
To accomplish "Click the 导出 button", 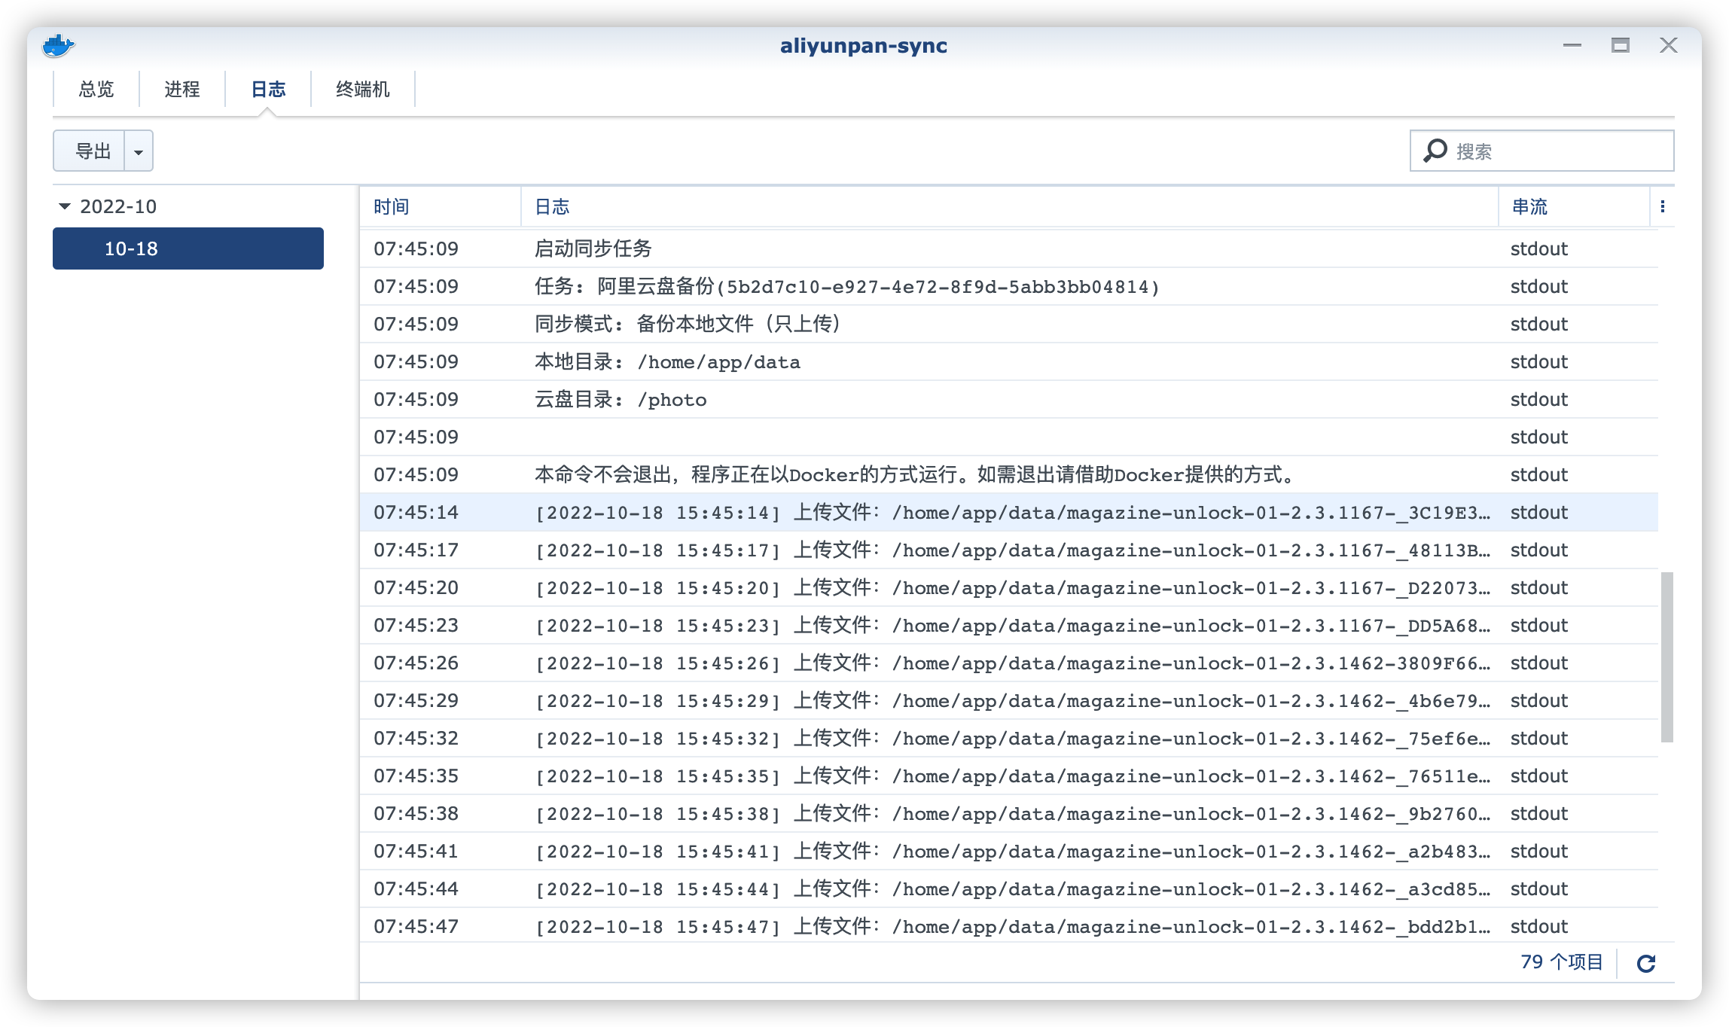I will coord(90,151).
